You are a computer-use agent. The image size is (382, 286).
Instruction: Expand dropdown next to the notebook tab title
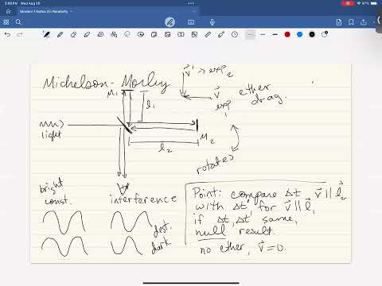click(x=72, y=11)
